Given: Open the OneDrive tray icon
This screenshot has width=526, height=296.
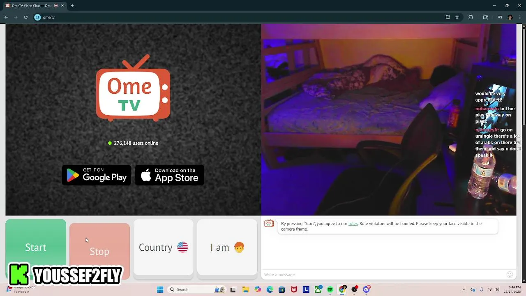Looking at the screenshot, I should pos(473,289).
